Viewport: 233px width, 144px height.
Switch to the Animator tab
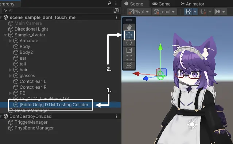pos(193,4)
